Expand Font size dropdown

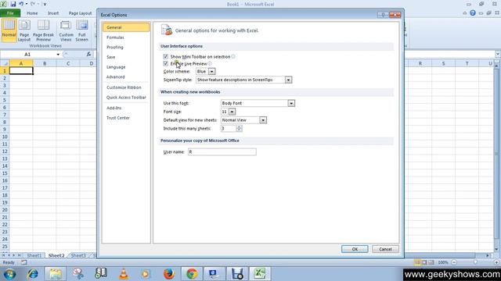[232, 112]
